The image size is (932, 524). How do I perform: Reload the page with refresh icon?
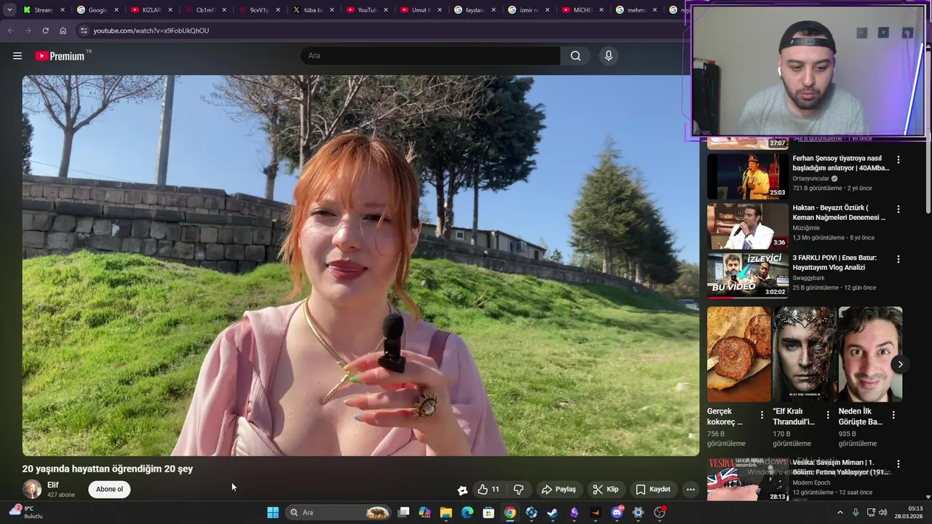[45, 31]
